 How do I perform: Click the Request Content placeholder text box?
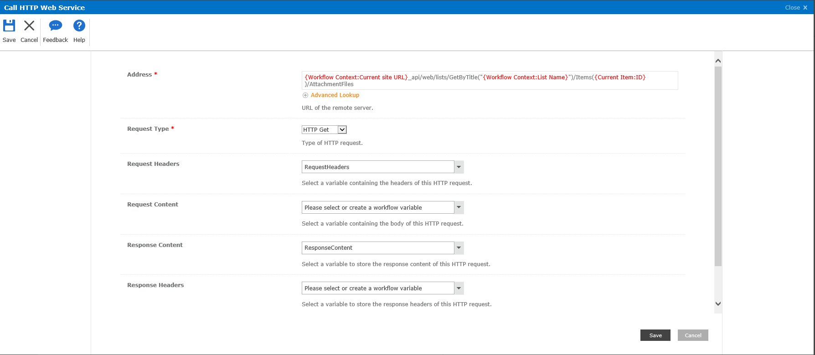pyautogui.click(x=378, y=207)
